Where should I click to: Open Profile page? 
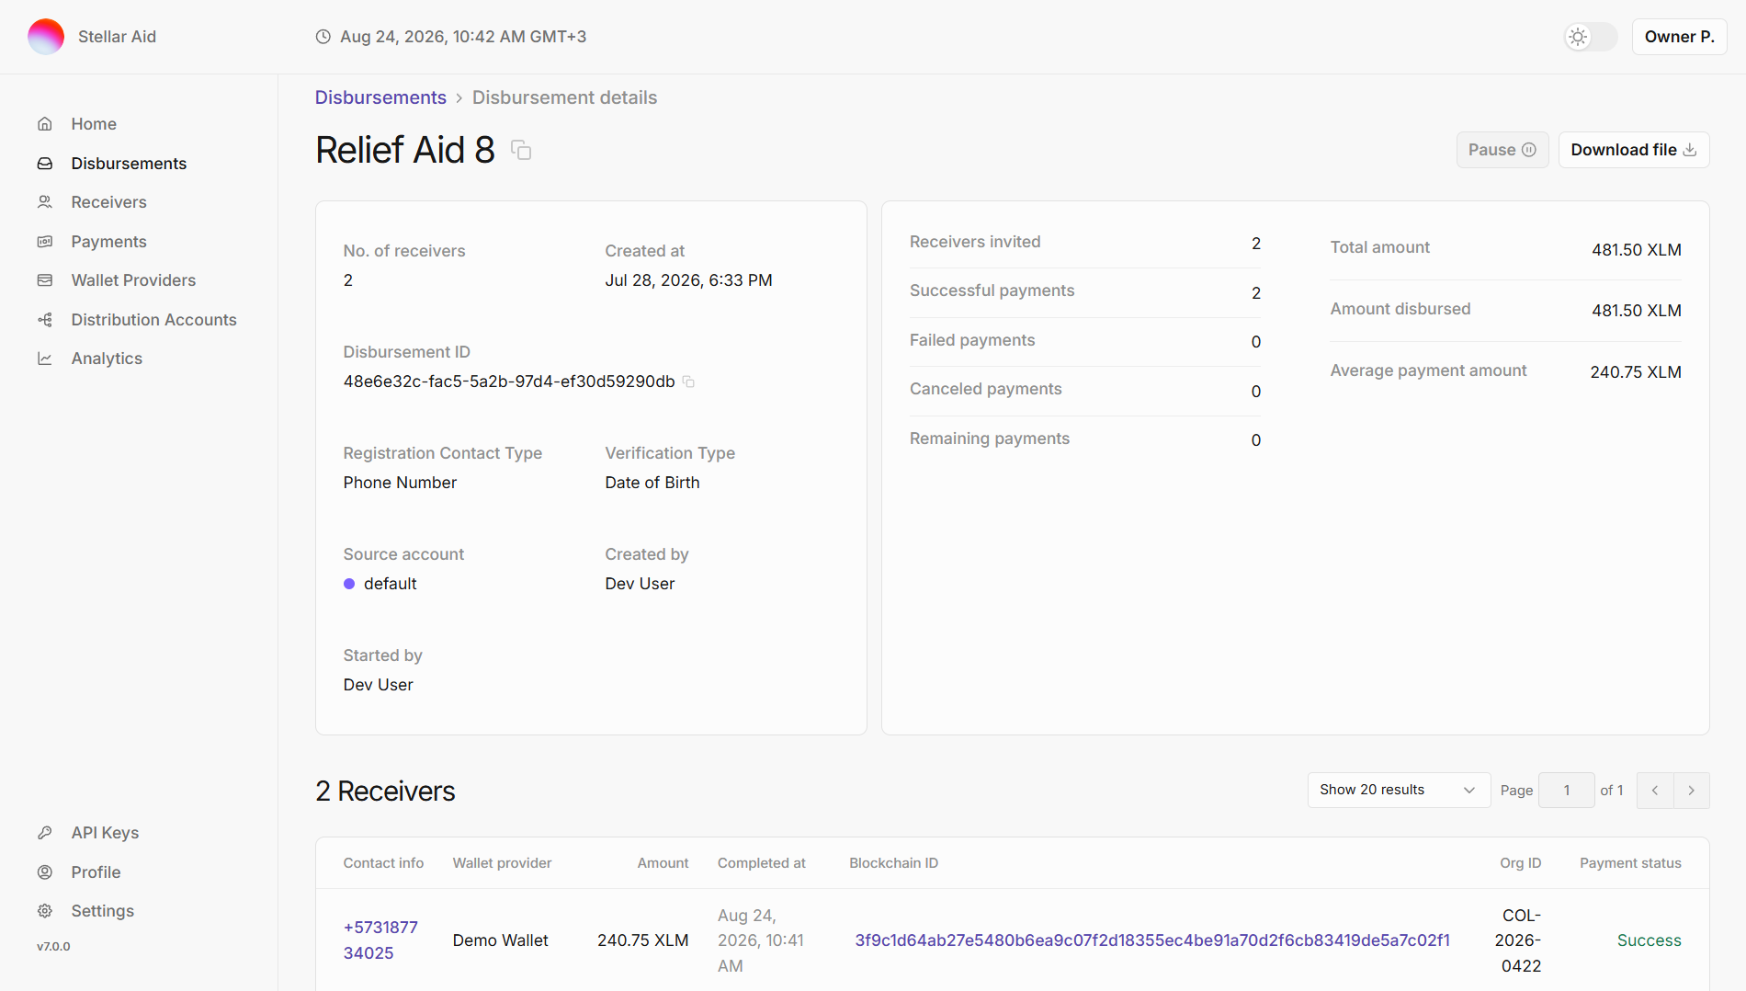pyautogui.click(x=96, y=872)
